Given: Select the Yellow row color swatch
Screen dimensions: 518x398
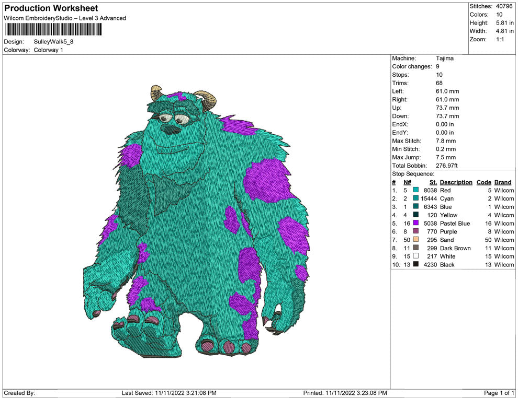Looking at the screenshot, I should tap(416, 215).
